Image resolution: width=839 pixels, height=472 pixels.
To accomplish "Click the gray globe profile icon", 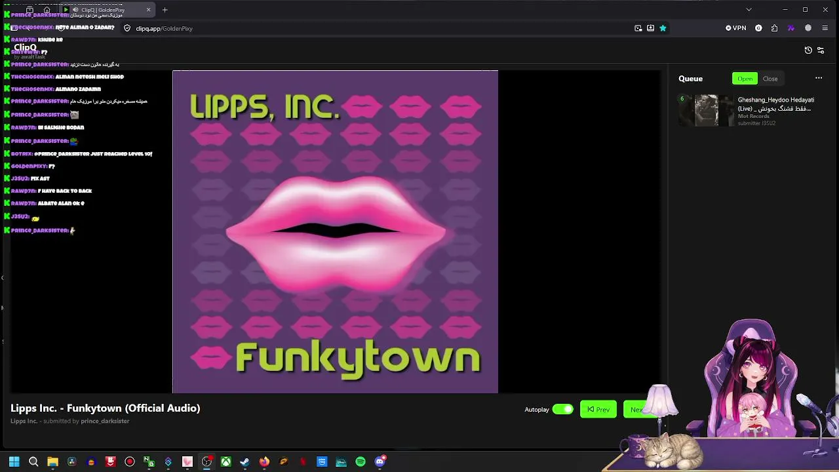I will coord(808,28).
